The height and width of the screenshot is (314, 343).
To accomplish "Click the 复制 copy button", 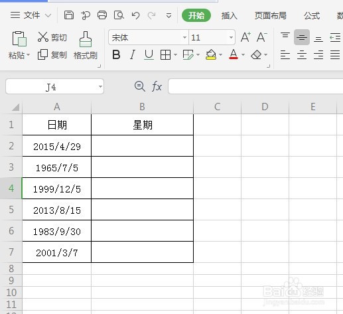I will pos(52,54).
